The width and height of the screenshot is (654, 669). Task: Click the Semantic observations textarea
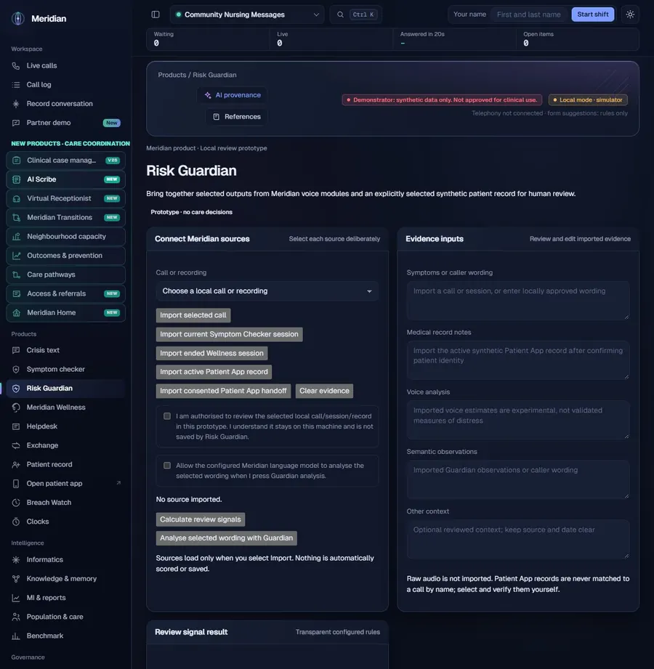[518, 479]
